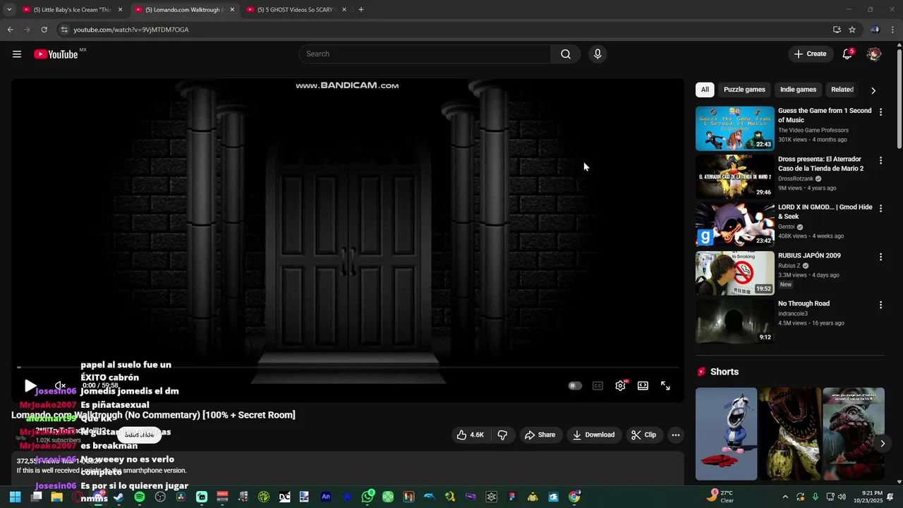Image resolution: width=903 pixels, height=508 pixels.
Task: Open Animate from the taskbar
Action: [x=326, y=497]
